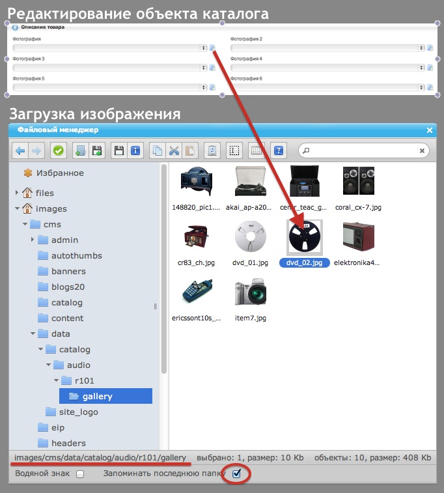Click the path images/cms/data/catalog/audio/r101/gallery
Image resolution: width=444 pixels, height=493 pixels.
(x=100, y=457)
